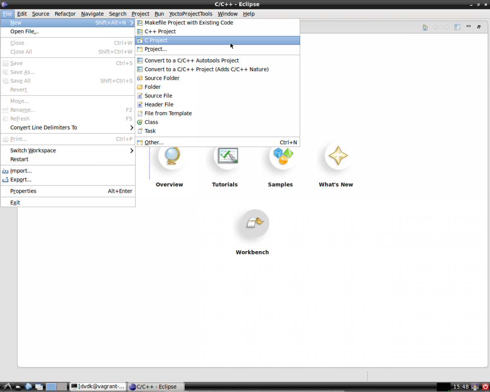Screen dimensions: 490x392
Task: Open the Samples shapes icon
Action: 283,156
